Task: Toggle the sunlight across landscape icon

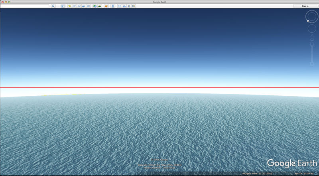Action: pyautogui.click(x=99, y=6)
